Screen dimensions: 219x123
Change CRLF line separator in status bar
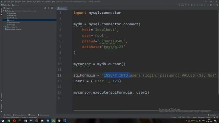click(183, 118)
